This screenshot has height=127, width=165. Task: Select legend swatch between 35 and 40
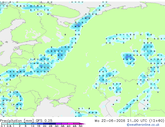pyautogui.click(x=65, y=124)
